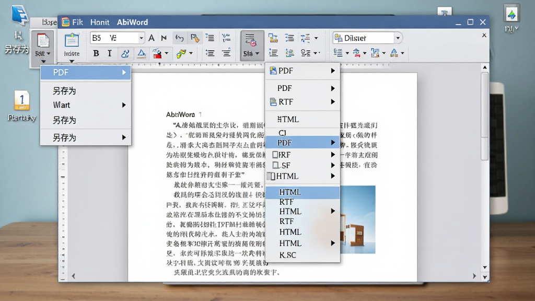Click the document icon on top PDF entry

point(273,71)
